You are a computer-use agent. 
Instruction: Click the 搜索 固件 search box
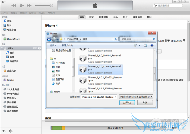pos(137,39)
